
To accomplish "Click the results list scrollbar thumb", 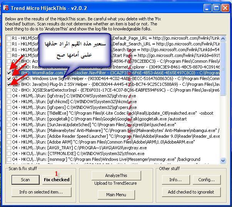I will 223,69.
